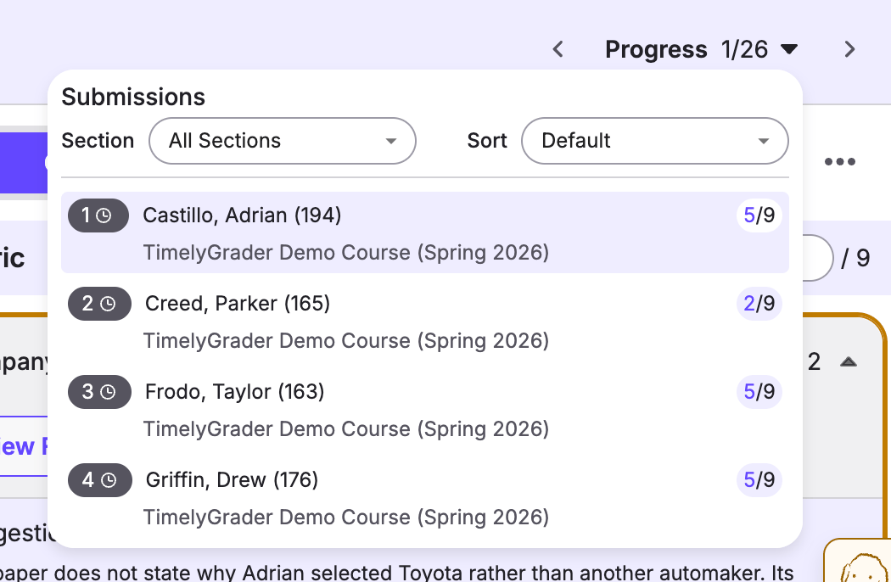The height and width of the screenshot is (582, 891).
Task: Click Castillo's 5/9 score badge
Action: (759, 215)
